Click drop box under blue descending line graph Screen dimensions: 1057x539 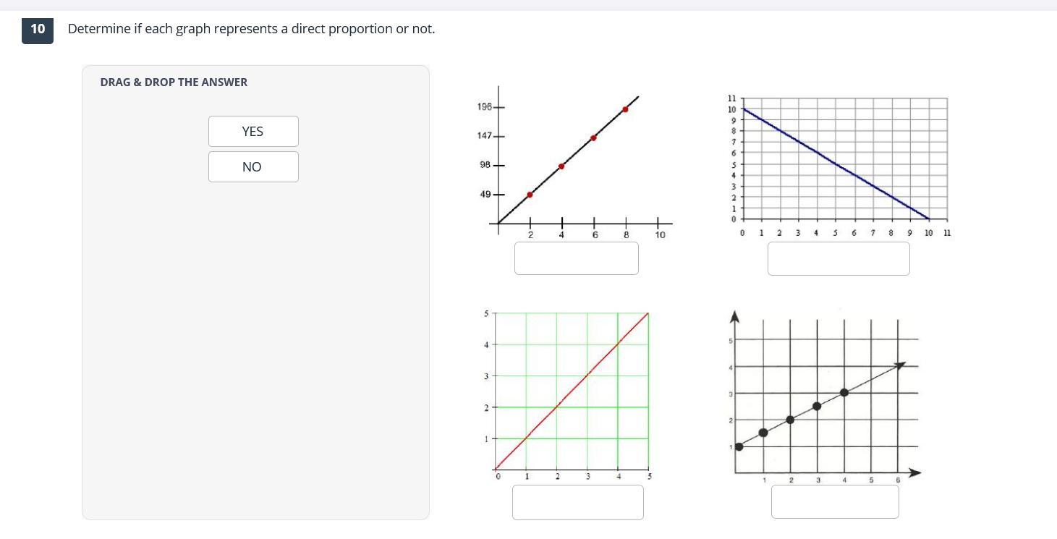[x=838, y=258]
